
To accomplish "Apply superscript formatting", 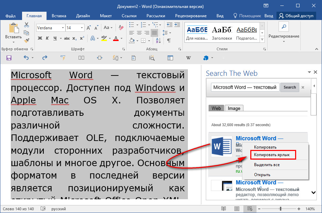I will 82,38.
